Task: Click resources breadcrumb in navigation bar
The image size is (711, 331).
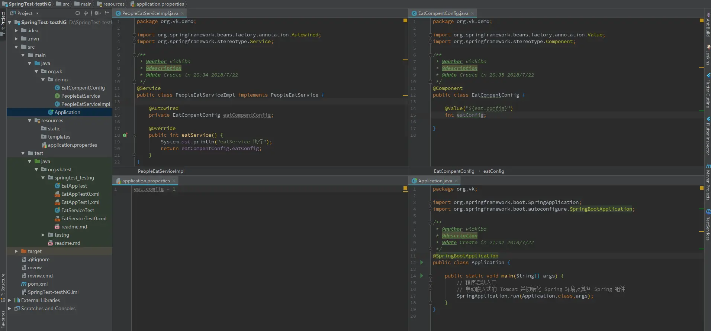Action: click(110, 4)
